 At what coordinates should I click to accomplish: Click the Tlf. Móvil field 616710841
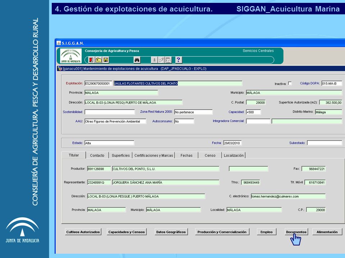tap(315, 182)
